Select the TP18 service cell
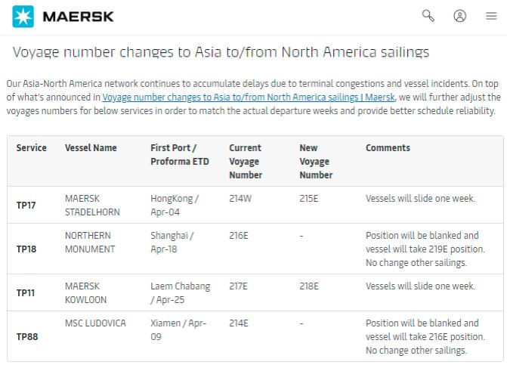This screenshot has height=365, width=507. click(27, 249)
